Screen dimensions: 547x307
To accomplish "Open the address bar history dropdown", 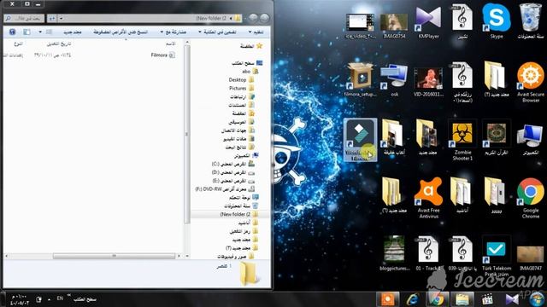I will (61, 18).
